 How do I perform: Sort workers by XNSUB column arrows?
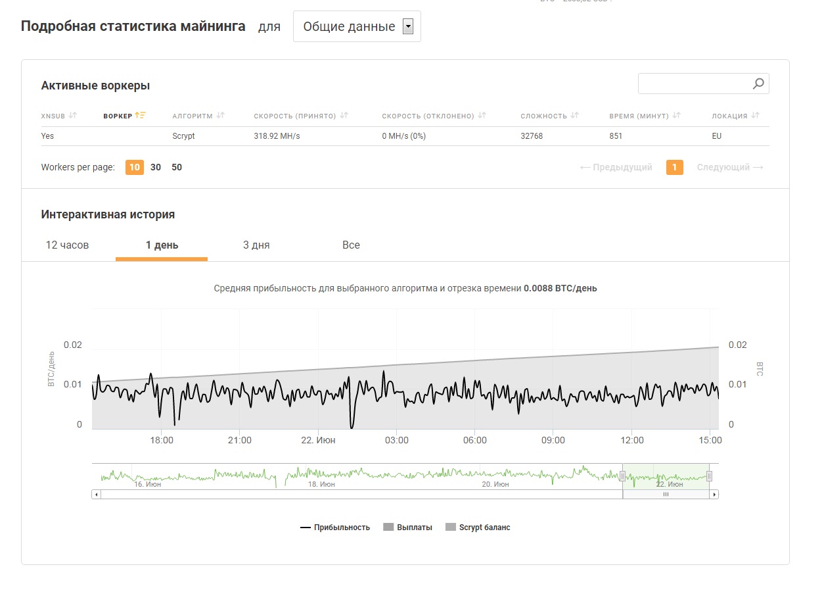[73, 116]
